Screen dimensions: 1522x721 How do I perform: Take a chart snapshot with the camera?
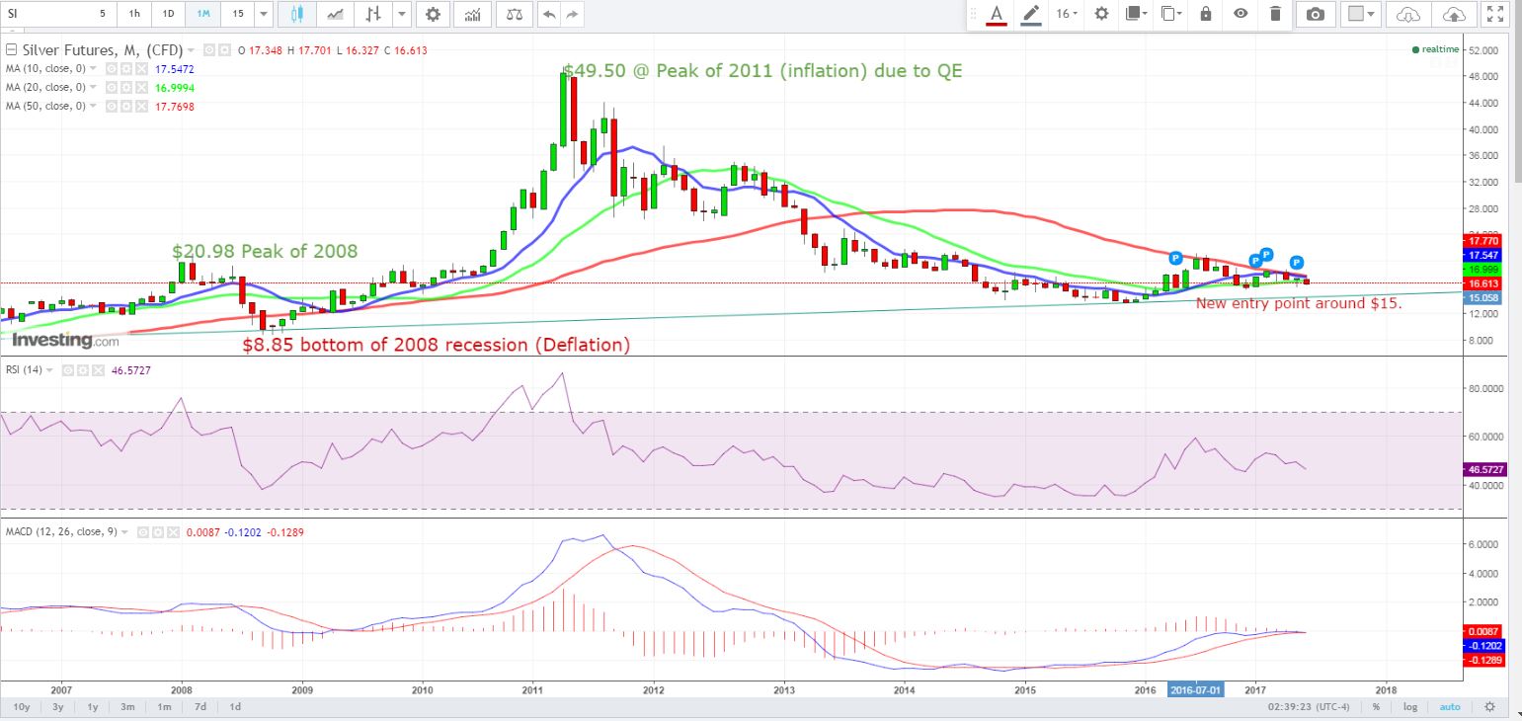[1316, 14]
